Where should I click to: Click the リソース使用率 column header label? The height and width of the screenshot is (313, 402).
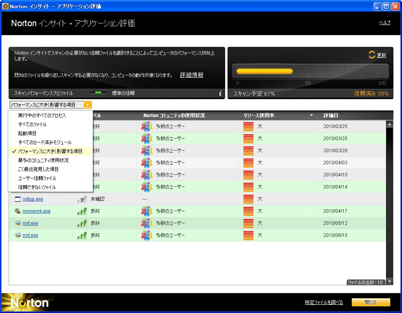tap(259, 116)
